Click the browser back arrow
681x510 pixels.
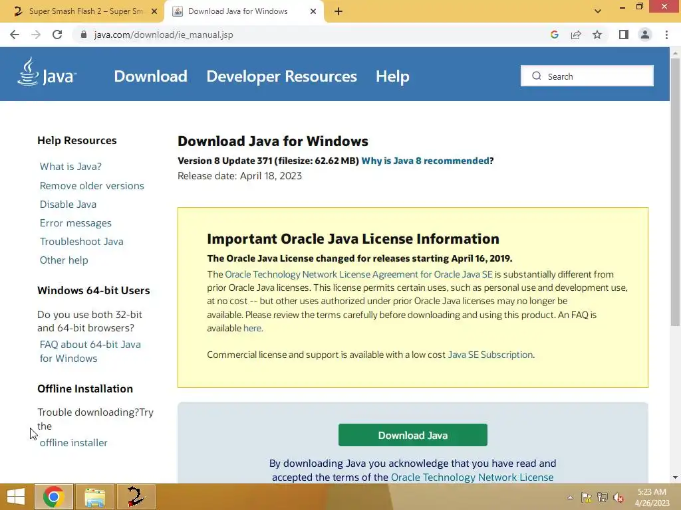pos(15,35)
